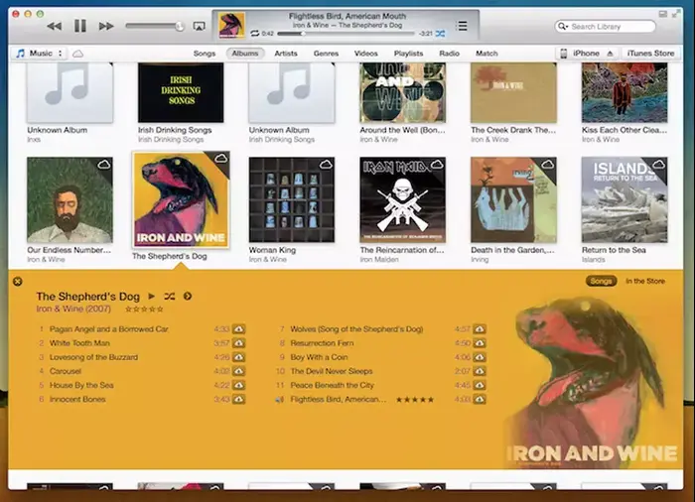
Task: Rate the album using stars
Action: coord(144,310)
